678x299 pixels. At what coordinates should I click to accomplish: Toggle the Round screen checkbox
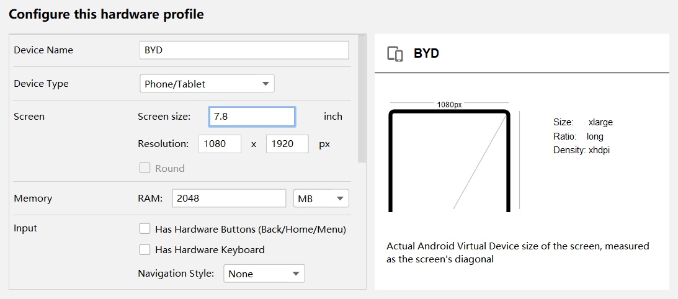pyautogui.click(x=145, y=168)
